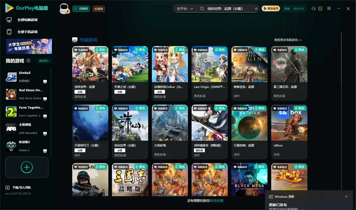Select the SimRail game icon

(11, 77)
